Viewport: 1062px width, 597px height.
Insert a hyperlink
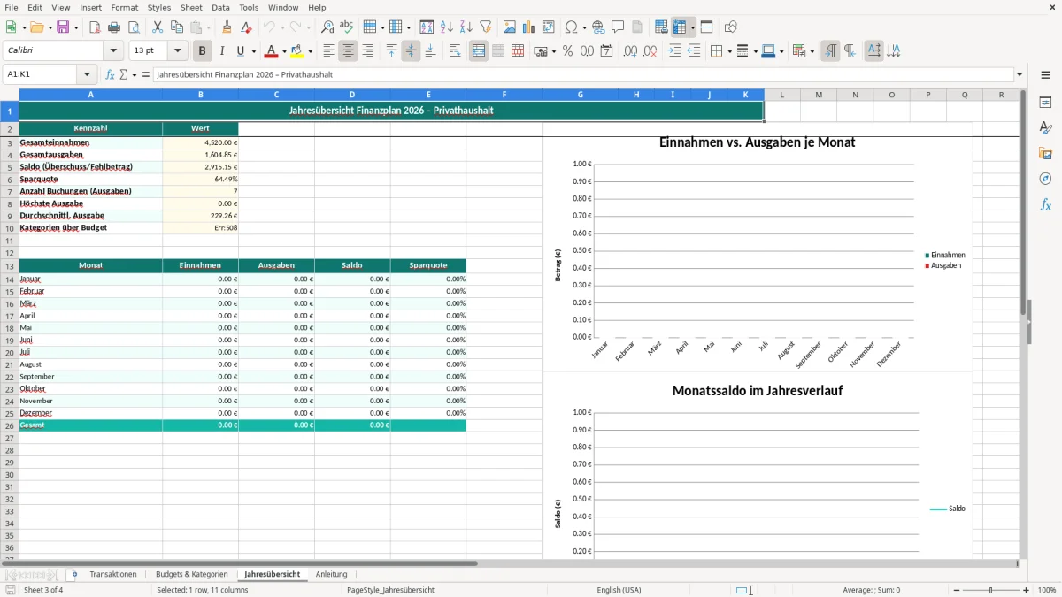click(598, 27)
